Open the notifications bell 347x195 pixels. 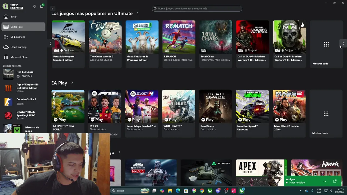tap(41, 6)
